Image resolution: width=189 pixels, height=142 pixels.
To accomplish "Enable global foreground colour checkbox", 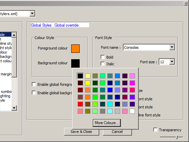I will (34, 84).
